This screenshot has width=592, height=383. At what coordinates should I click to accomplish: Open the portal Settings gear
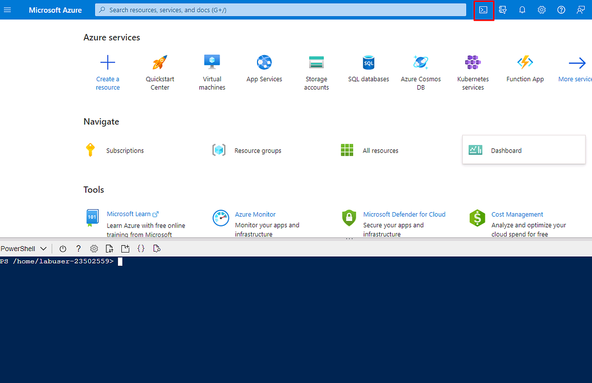541,9
